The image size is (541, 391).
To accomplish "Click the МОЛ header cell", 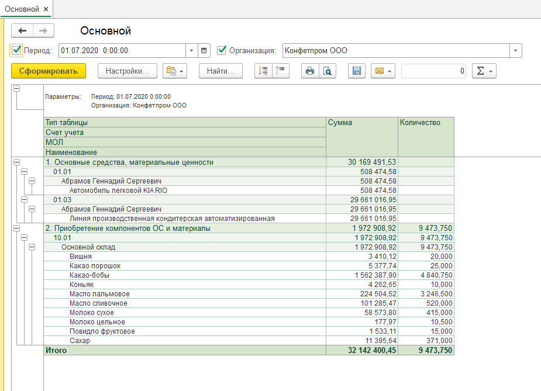I will tap(185, 142).
